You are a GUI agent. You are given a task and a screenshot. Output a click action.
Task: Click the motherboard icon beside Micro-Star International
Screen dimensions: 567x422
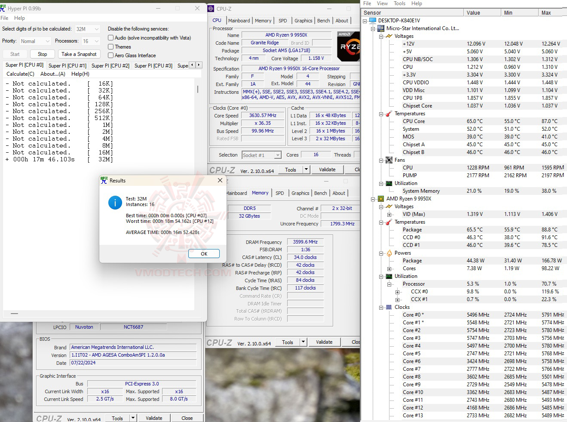click(380, 28)
